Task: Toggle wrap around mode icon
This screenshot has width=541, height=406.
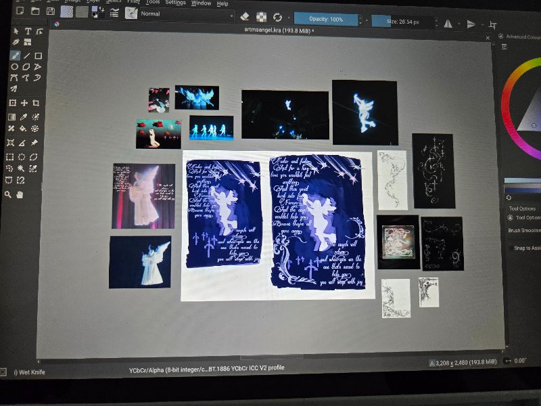Action: (x=493, y=25)
